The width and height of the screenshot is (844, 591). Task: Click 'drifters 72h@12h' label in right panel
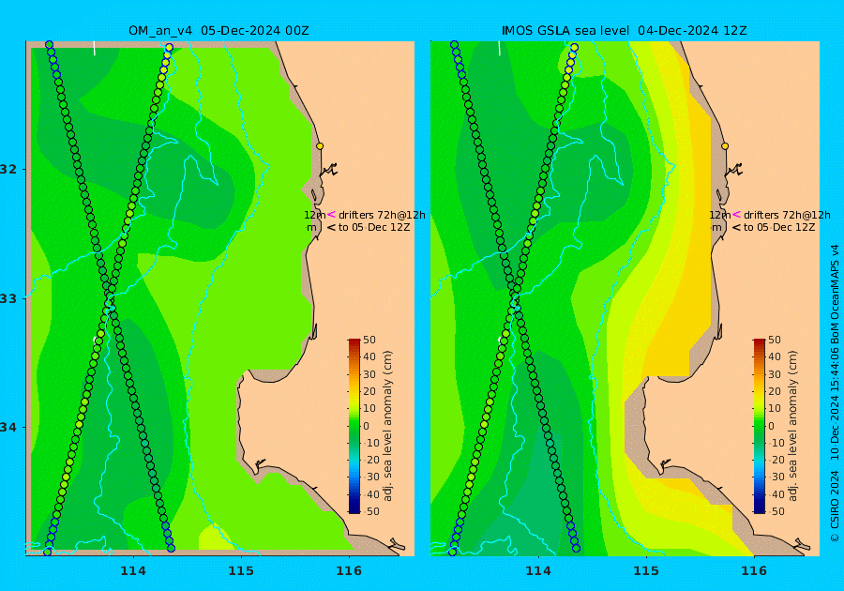(787, 215)
